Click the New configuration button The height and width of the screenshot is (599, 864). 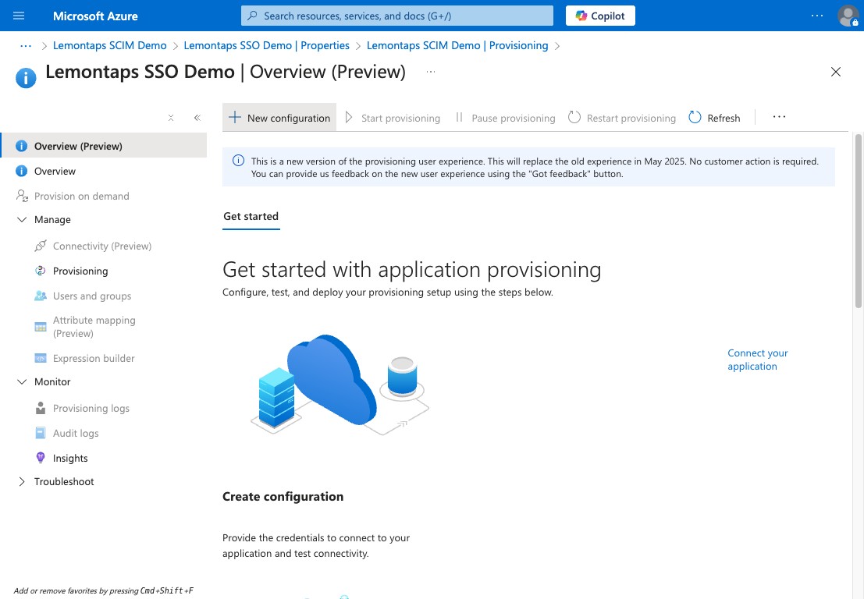[x=279, y=117]
